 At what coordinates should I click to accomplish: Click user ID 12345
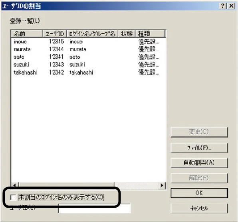point(56,41)
